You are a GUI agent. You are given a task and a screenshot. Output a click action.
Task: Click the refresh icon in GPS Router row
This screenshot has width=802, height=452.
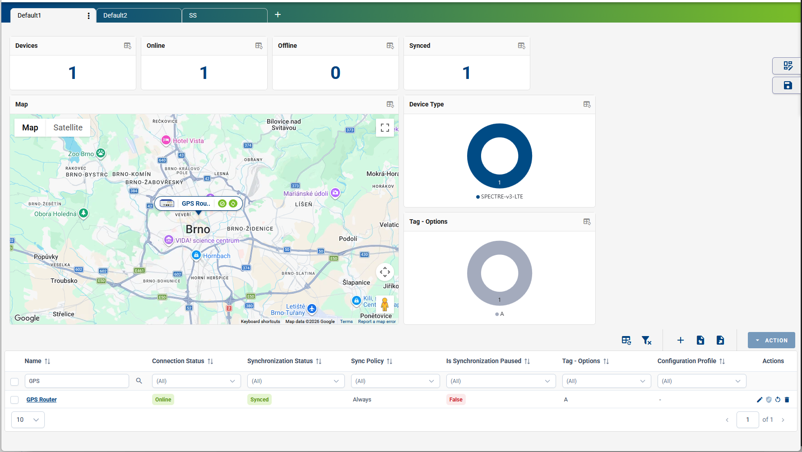tap(778, 400)
